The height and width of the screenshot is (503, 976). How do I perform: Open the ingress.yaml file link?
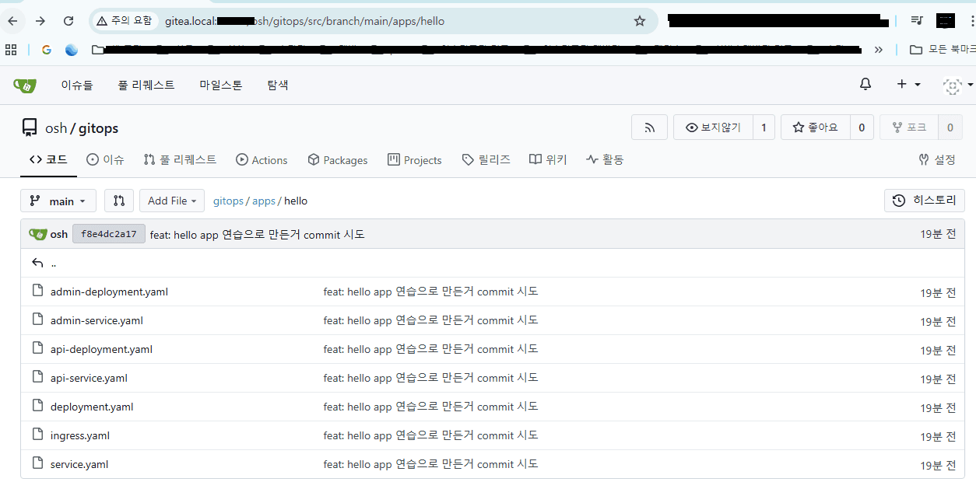click(79, 435)
